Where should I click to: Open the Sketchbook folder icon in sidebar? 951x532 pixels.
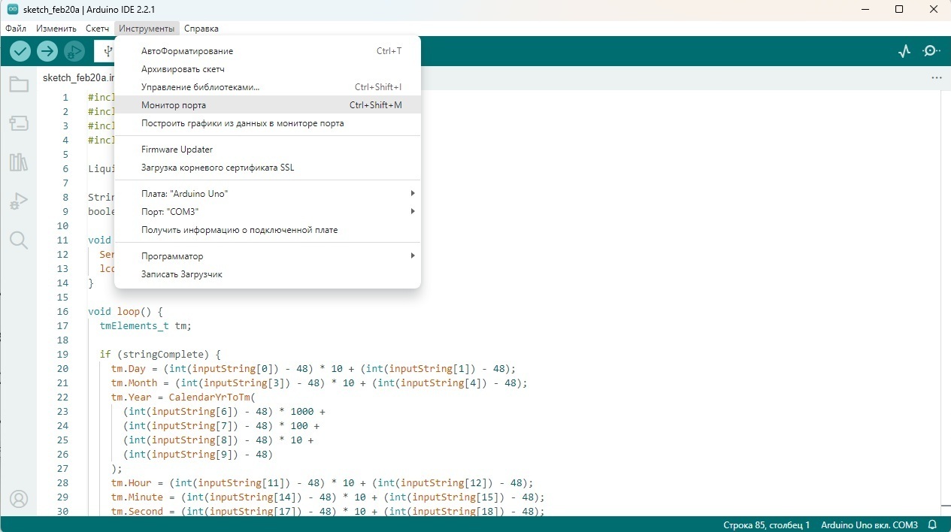click(x=19, y=84)
